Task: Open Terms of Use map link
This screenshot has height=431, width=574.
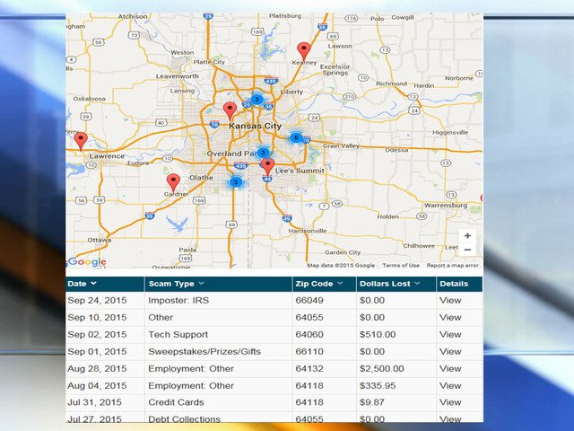Action: tap(401, 266)
